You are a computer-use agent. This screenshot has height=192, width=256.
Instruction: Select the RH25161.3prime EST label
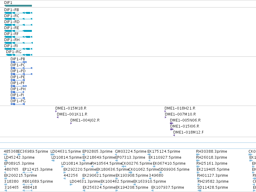211,163
